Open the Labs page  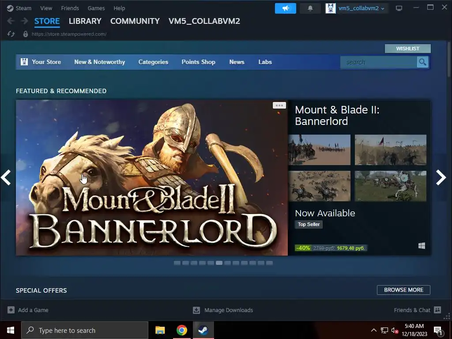tap(265, 62)
